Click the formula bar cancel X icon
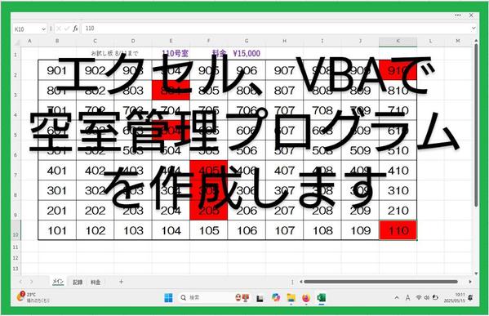 tap(59, 29)
